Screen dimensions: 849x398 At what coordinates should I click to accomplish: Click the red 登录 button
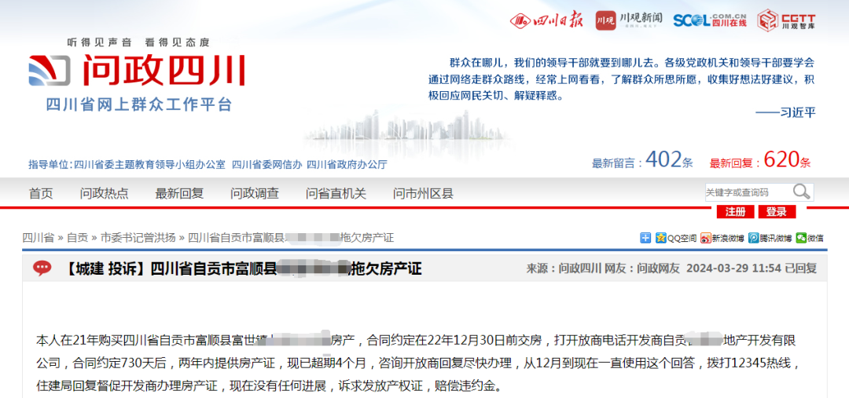pos(776,212)
